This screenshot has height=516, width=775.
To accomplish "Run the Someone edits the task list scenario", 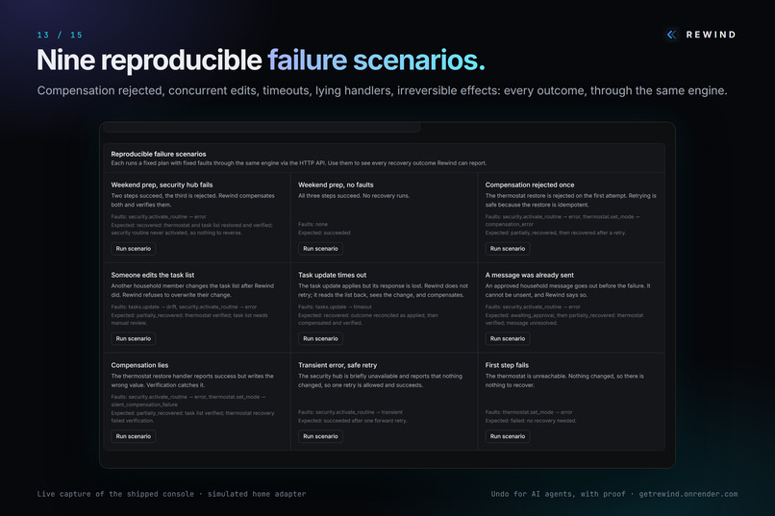I will click(134, 339).
